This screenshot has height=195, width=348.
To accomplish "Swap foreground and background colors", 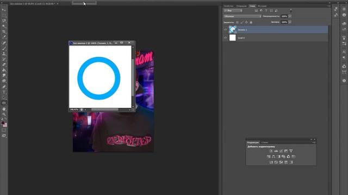I will click(6, 119).
